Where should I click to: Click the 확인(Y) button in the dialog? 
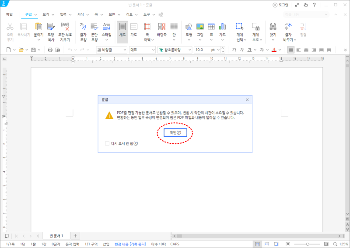(175, 133)
